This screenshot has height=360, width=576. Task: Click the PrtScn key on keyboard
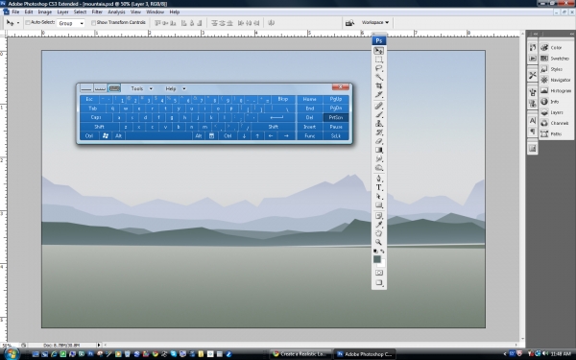[x=336, y=117]
